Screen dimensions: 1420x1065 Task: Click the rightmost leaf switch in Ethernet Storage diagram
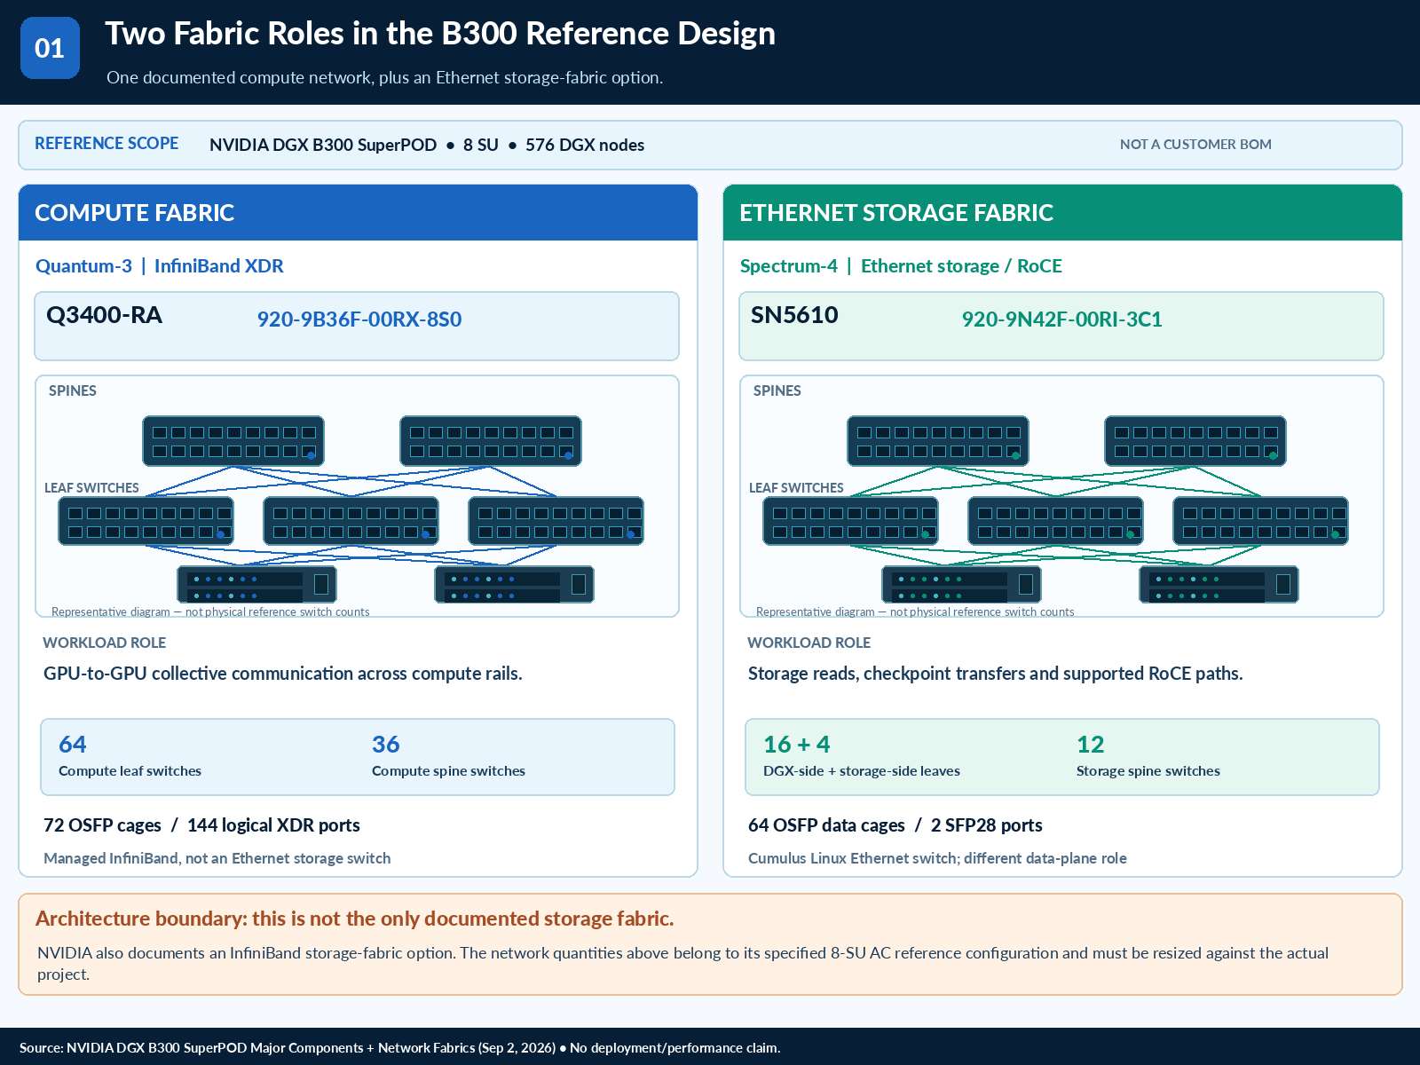coord(1260,521)
